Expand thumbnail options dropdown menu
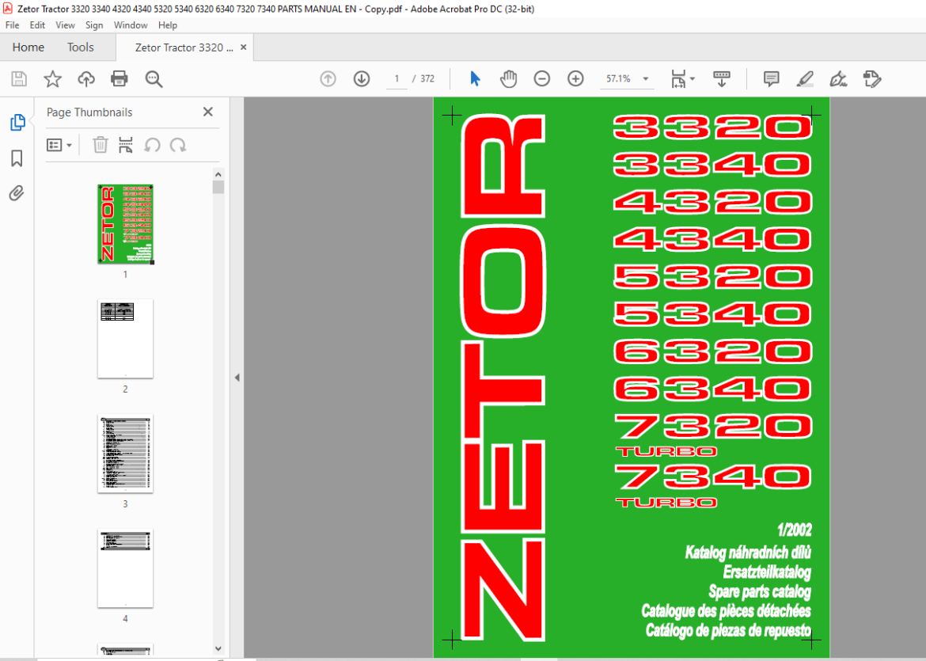926x661 pixels. point(59,145)
